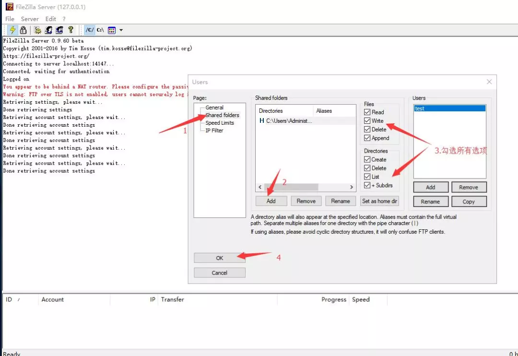Select the C:\Users\Administ... directory row
This screenshot has width=518, height=356.
pyautogui.click(x=306, y=120)
